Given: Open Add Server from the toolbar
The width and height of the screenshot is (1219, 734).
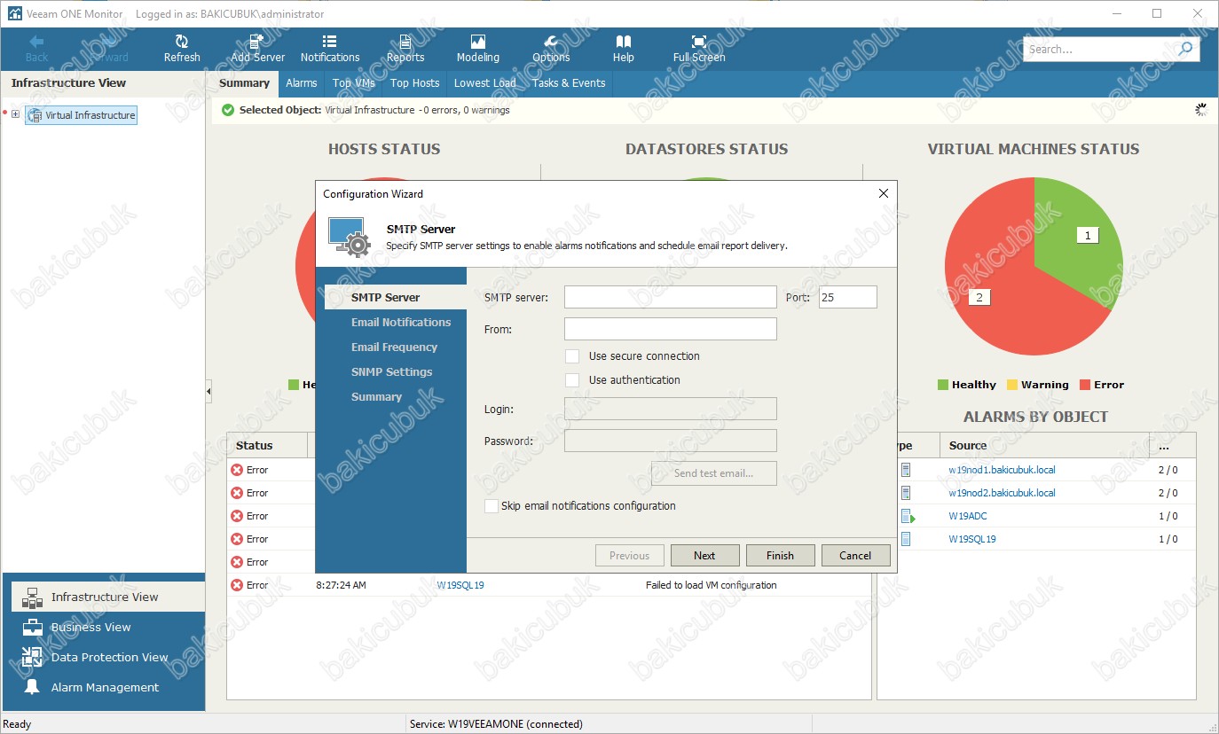Looking at the screenshot, I should coord(257,48).
